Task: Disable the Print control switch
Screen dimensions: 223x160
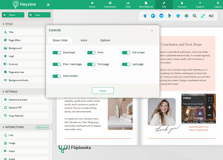Action: coord(91,53)
